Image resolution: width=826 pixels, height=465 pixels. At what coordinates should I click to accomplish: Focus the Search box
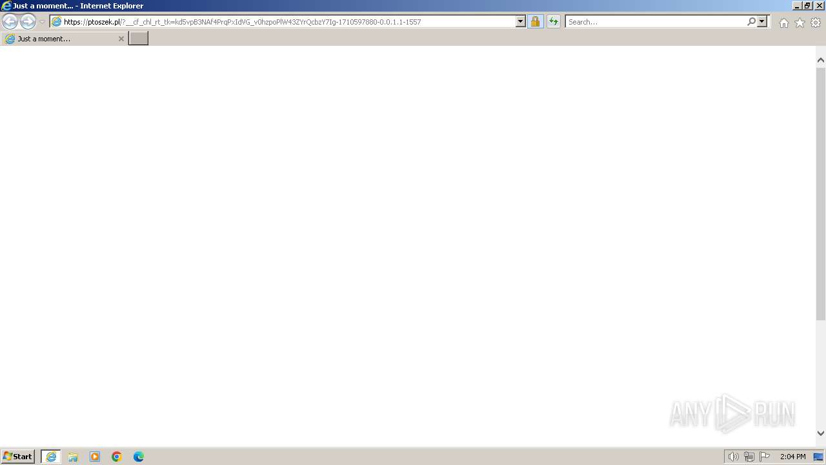(x=656, y=22)
